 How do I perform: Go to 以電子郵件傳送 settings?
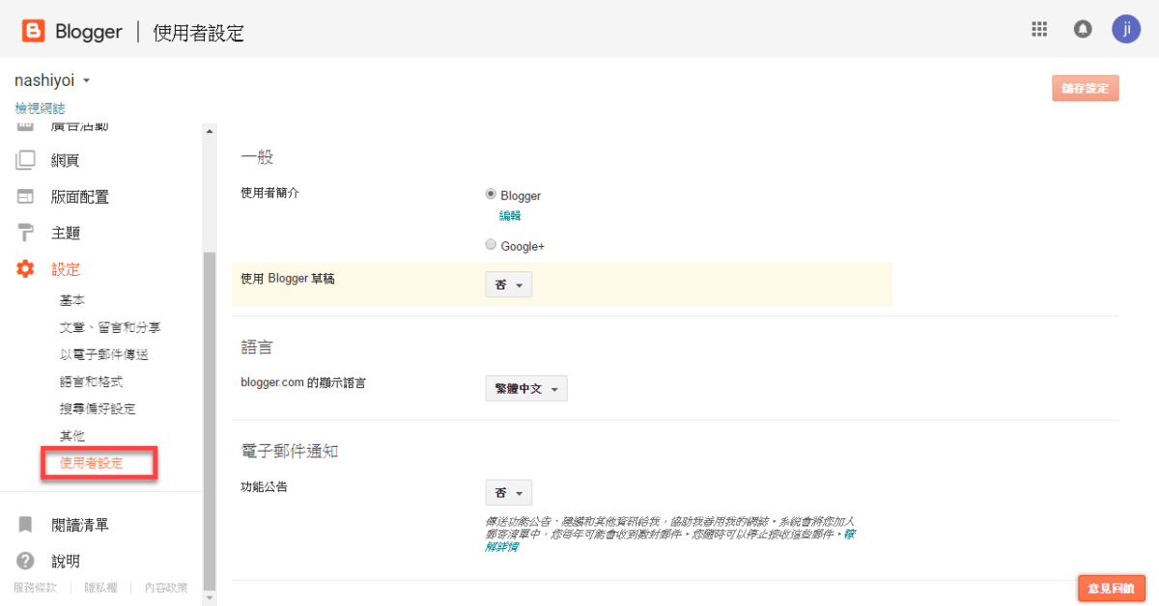pos(103,355)
